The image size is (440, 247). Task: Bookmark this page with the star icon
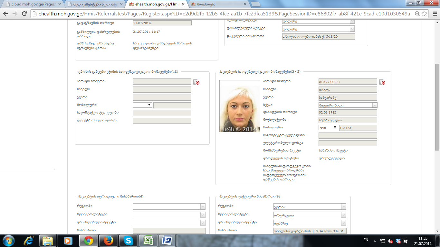pos(425,14)
